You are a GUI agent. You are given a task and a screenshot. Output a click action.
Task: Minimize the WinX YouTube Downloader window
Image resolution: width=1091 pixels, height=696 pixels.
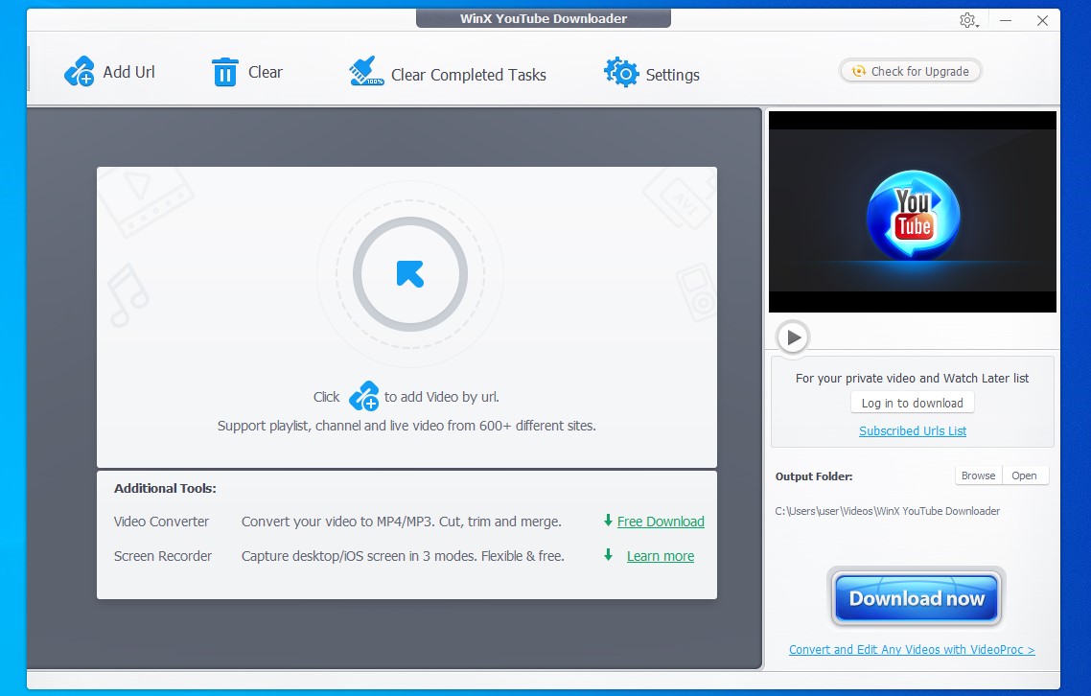tap(1006, 21)
